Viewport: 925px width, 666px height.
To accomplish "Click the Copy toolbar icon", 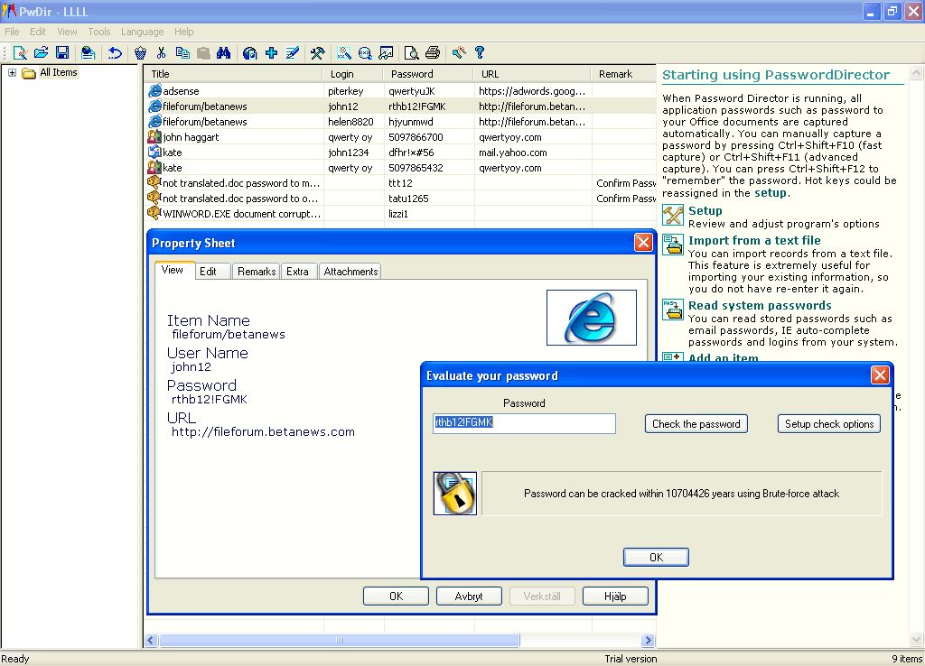I will [x=182, y=53].
